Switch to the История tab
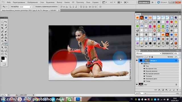 point(144,51)
